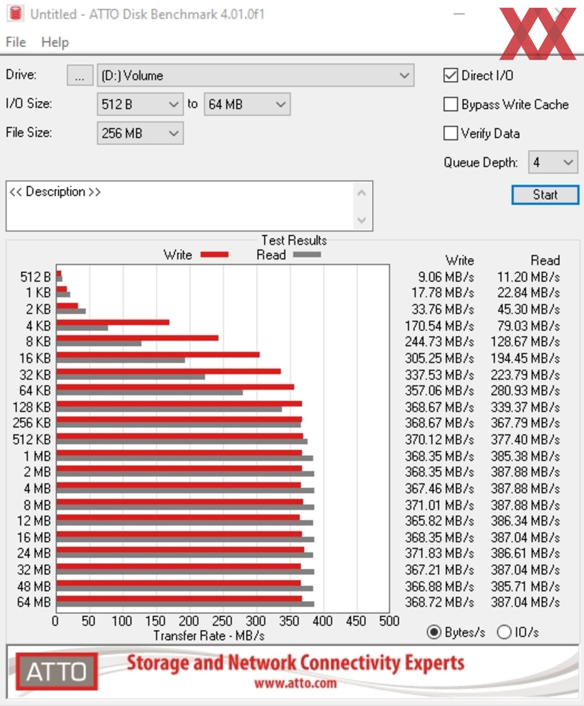
Task: Click the 4 KB chart row label
Action: (38, 326)
